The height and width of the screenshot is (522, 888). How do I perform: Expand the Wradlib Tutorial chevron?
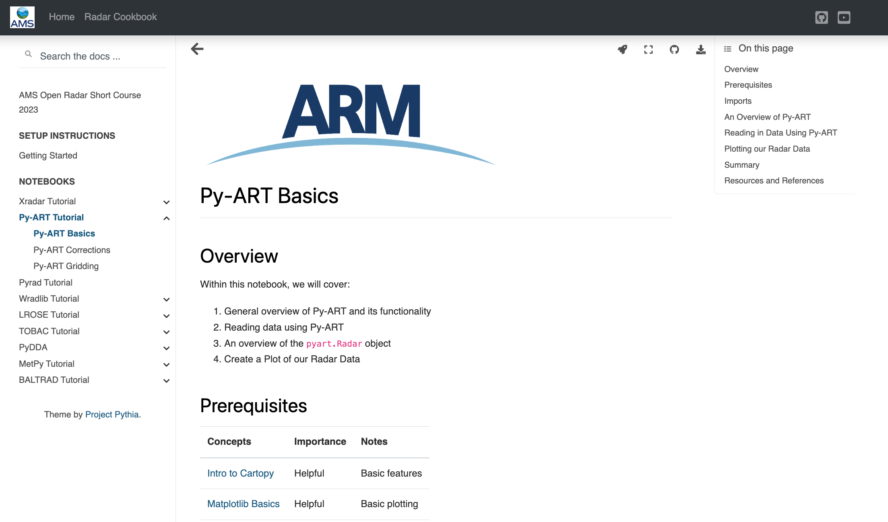click(166, 299)
